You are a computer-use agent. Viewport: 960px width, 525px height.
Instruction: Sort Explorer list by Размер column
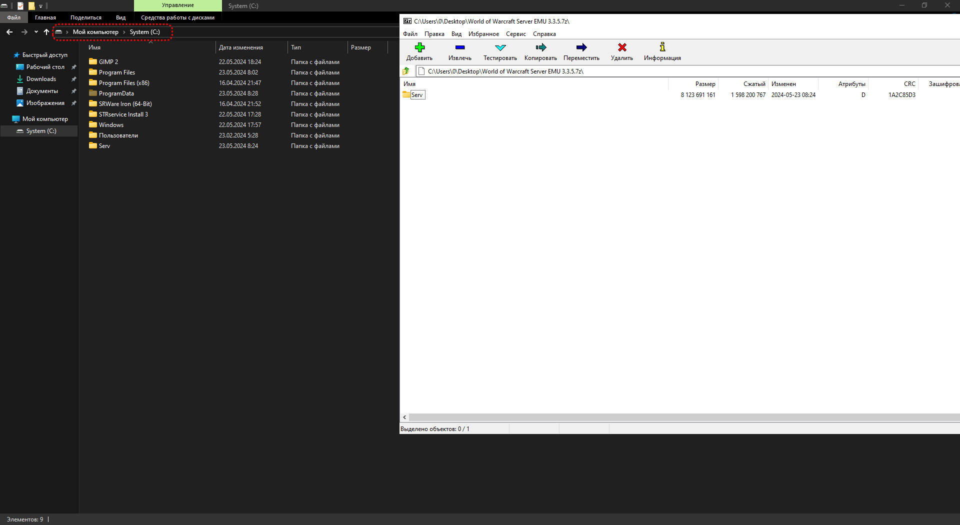pyautogui.click(x=367, y=47)
